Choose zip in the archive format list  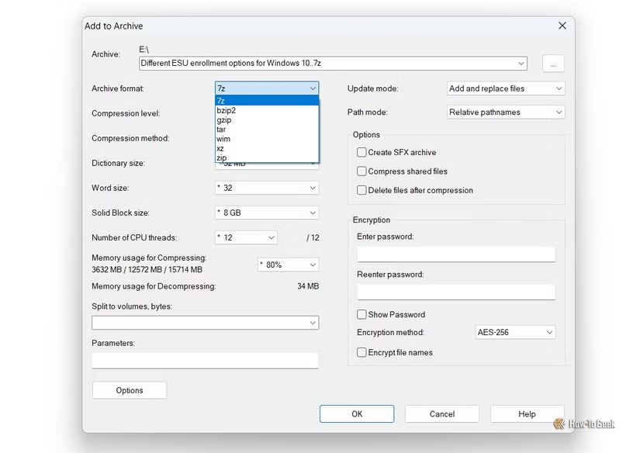tap(222, 157)
